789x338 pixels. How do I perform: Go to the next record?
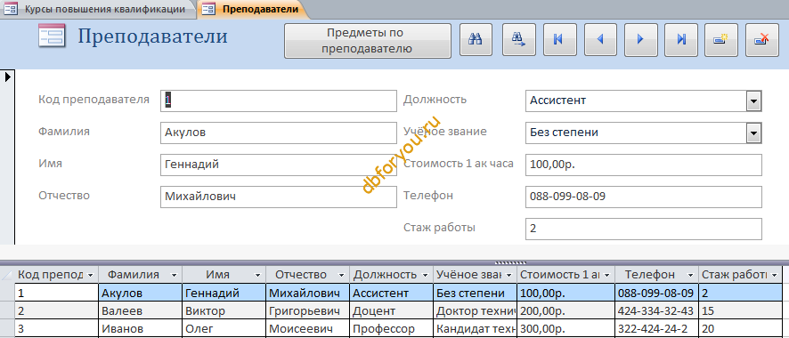coord(640,39)
